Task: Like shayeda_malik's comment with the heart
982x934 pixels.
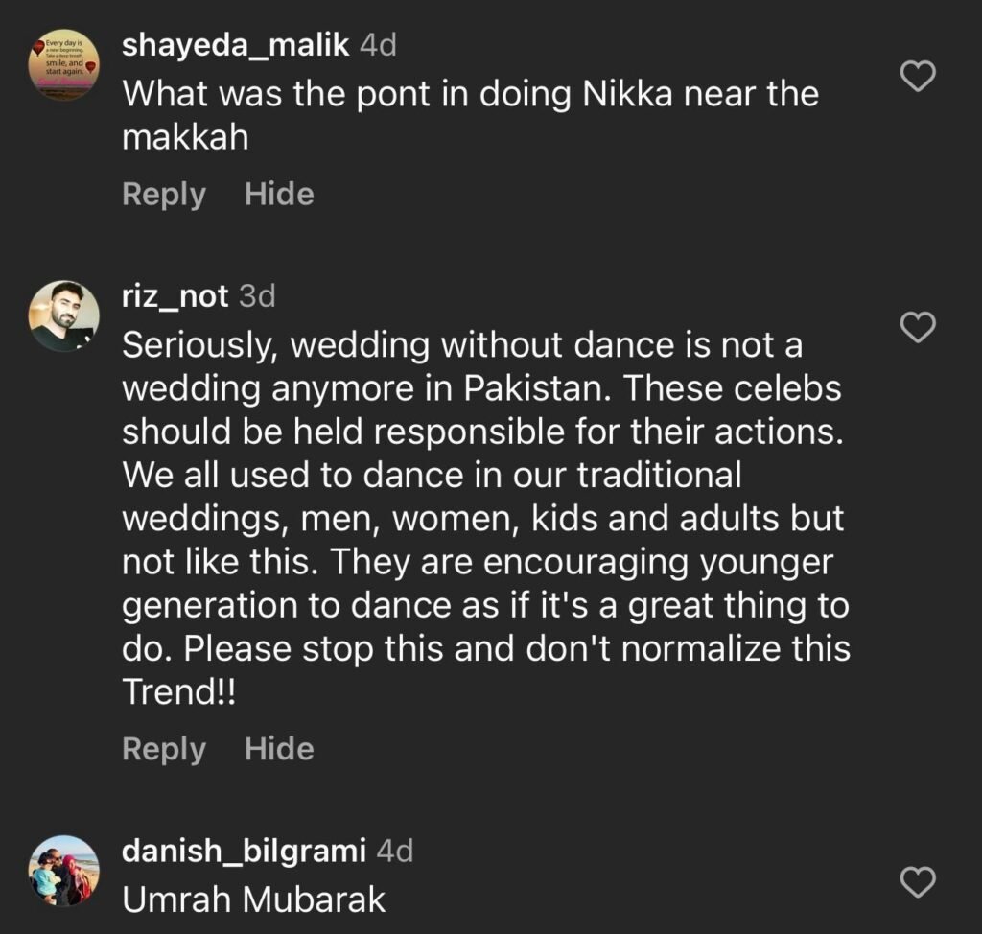Action: pos(920,77)
